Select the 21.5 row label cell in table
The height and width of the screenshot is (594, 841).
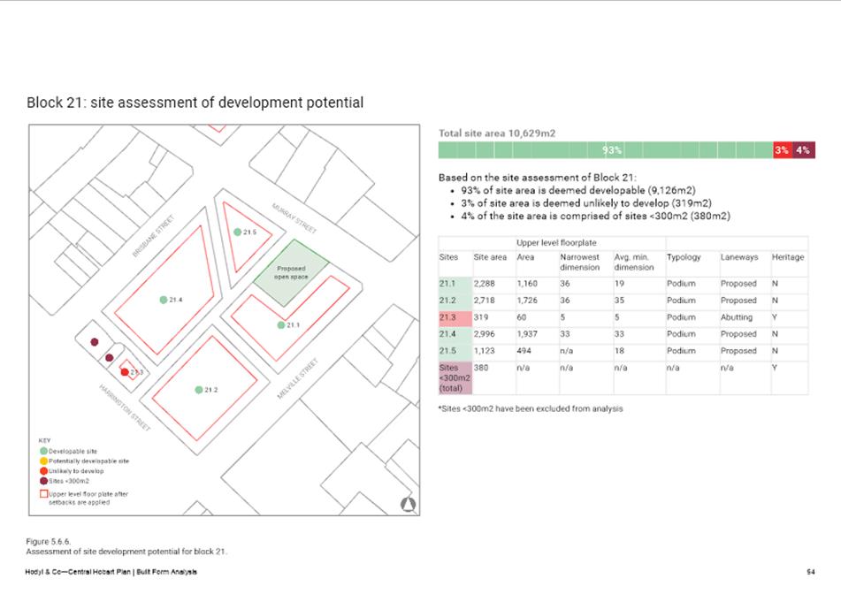[x=455, y=351]
